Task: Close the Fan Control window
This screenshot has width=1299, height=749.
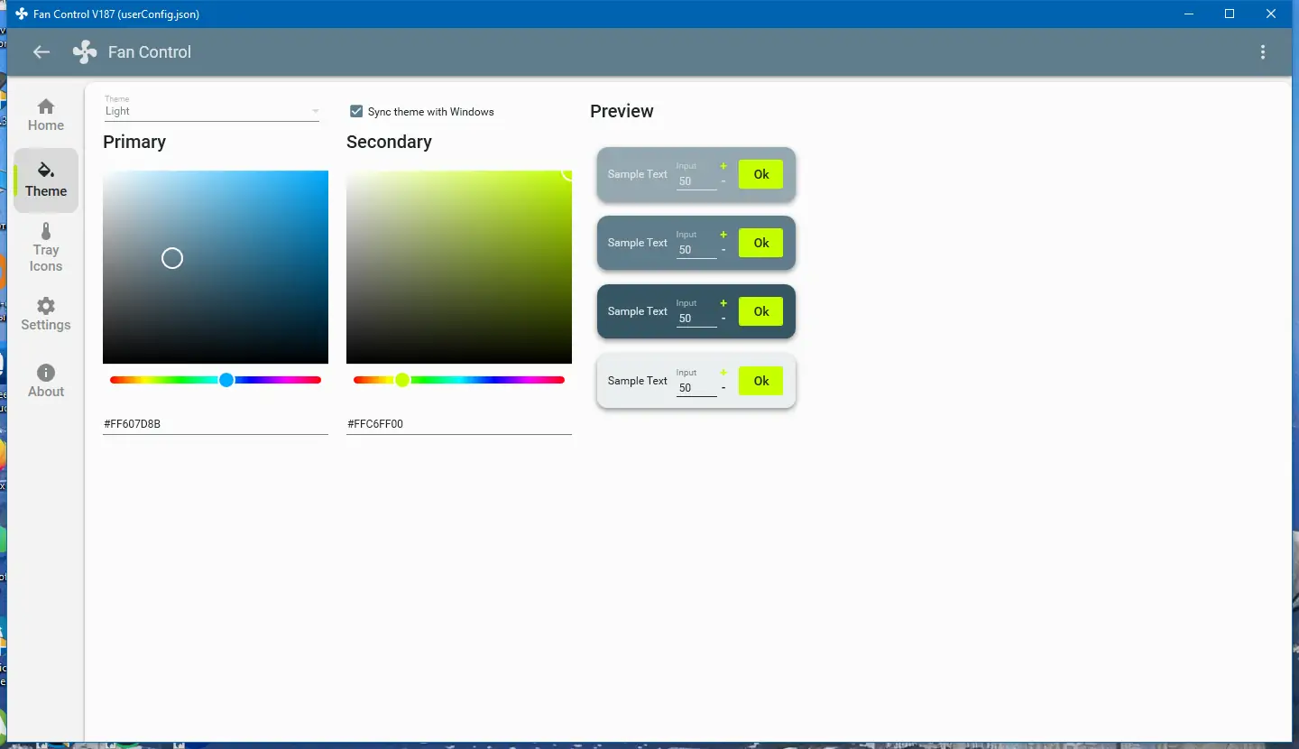Action: (1271, 14)
